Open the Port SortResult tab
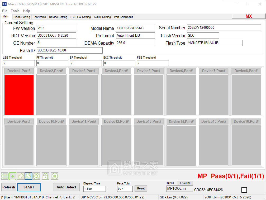266x200 pixels. point(123,17)
